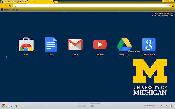Close the New Tab tab
The image size is (175, 109).
52,2
